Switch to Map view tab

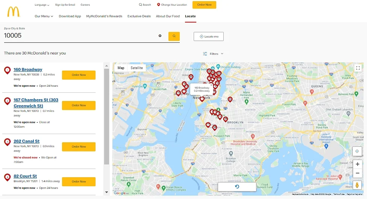click(x=121, y=68)
